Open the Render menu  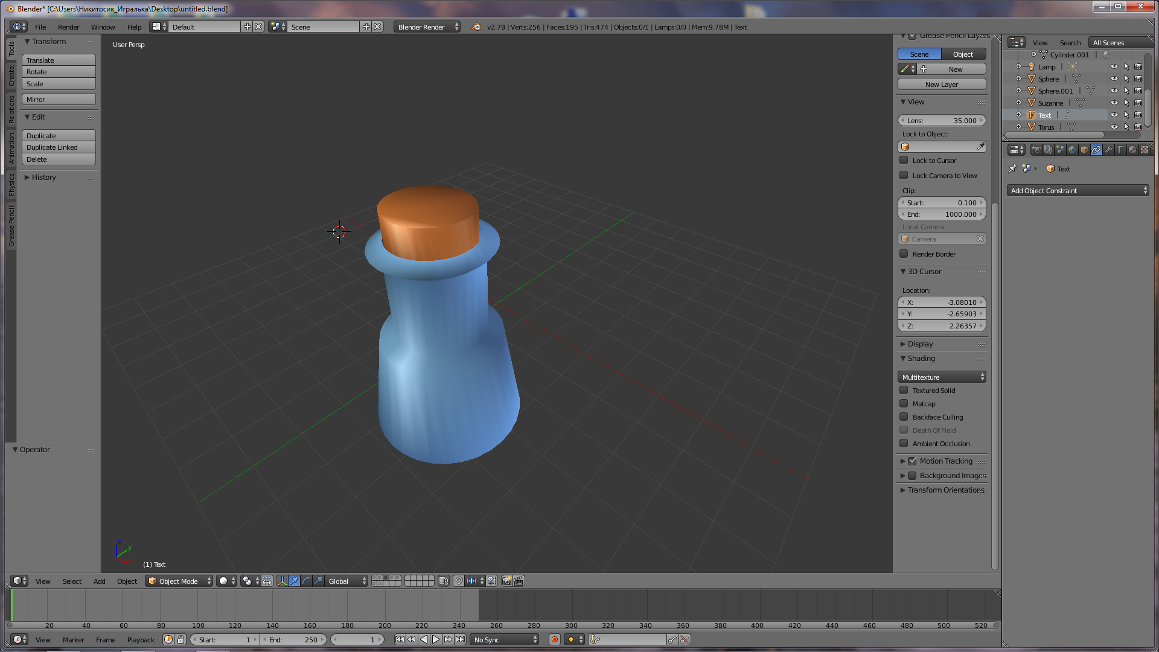[x=68, y=27]
